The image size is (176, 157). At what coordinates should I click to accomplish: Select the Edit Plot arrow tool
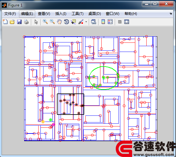36,22
